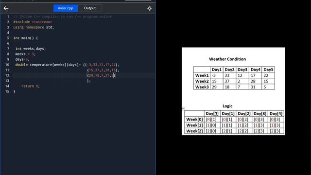Click the 'Weather Condition' title
The image size is (311, 175).
(227, 59)
